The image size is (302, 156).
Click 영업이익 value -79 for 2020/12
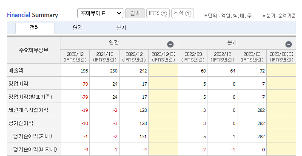pos(85,84)
